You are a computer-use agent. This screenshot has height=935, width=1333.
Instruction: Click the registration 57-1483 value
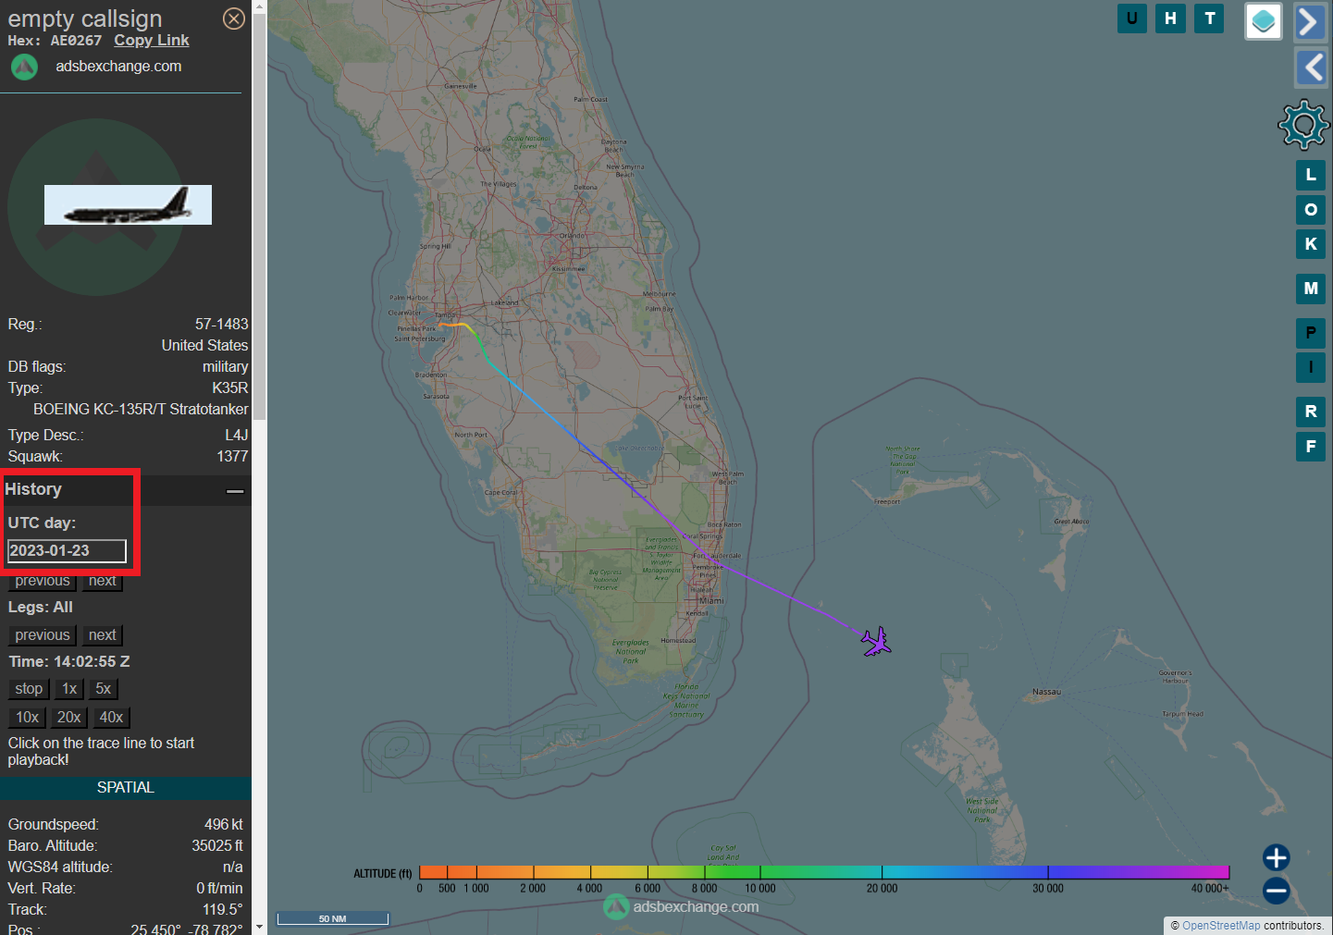[x=222, y=325]
